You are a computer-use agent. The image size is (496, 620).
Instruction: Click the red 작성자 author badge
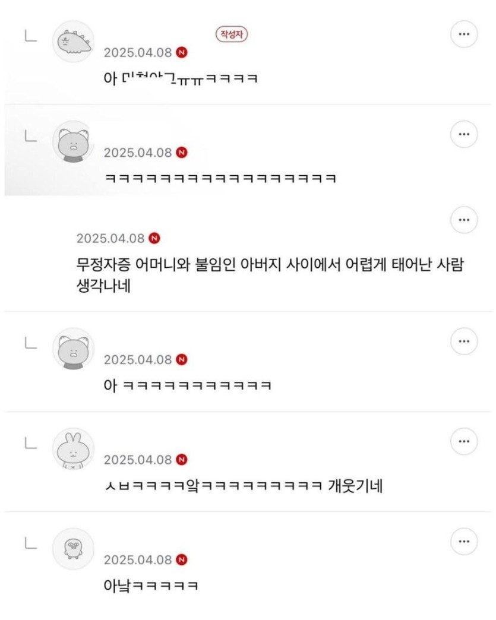tap(231, 34)
